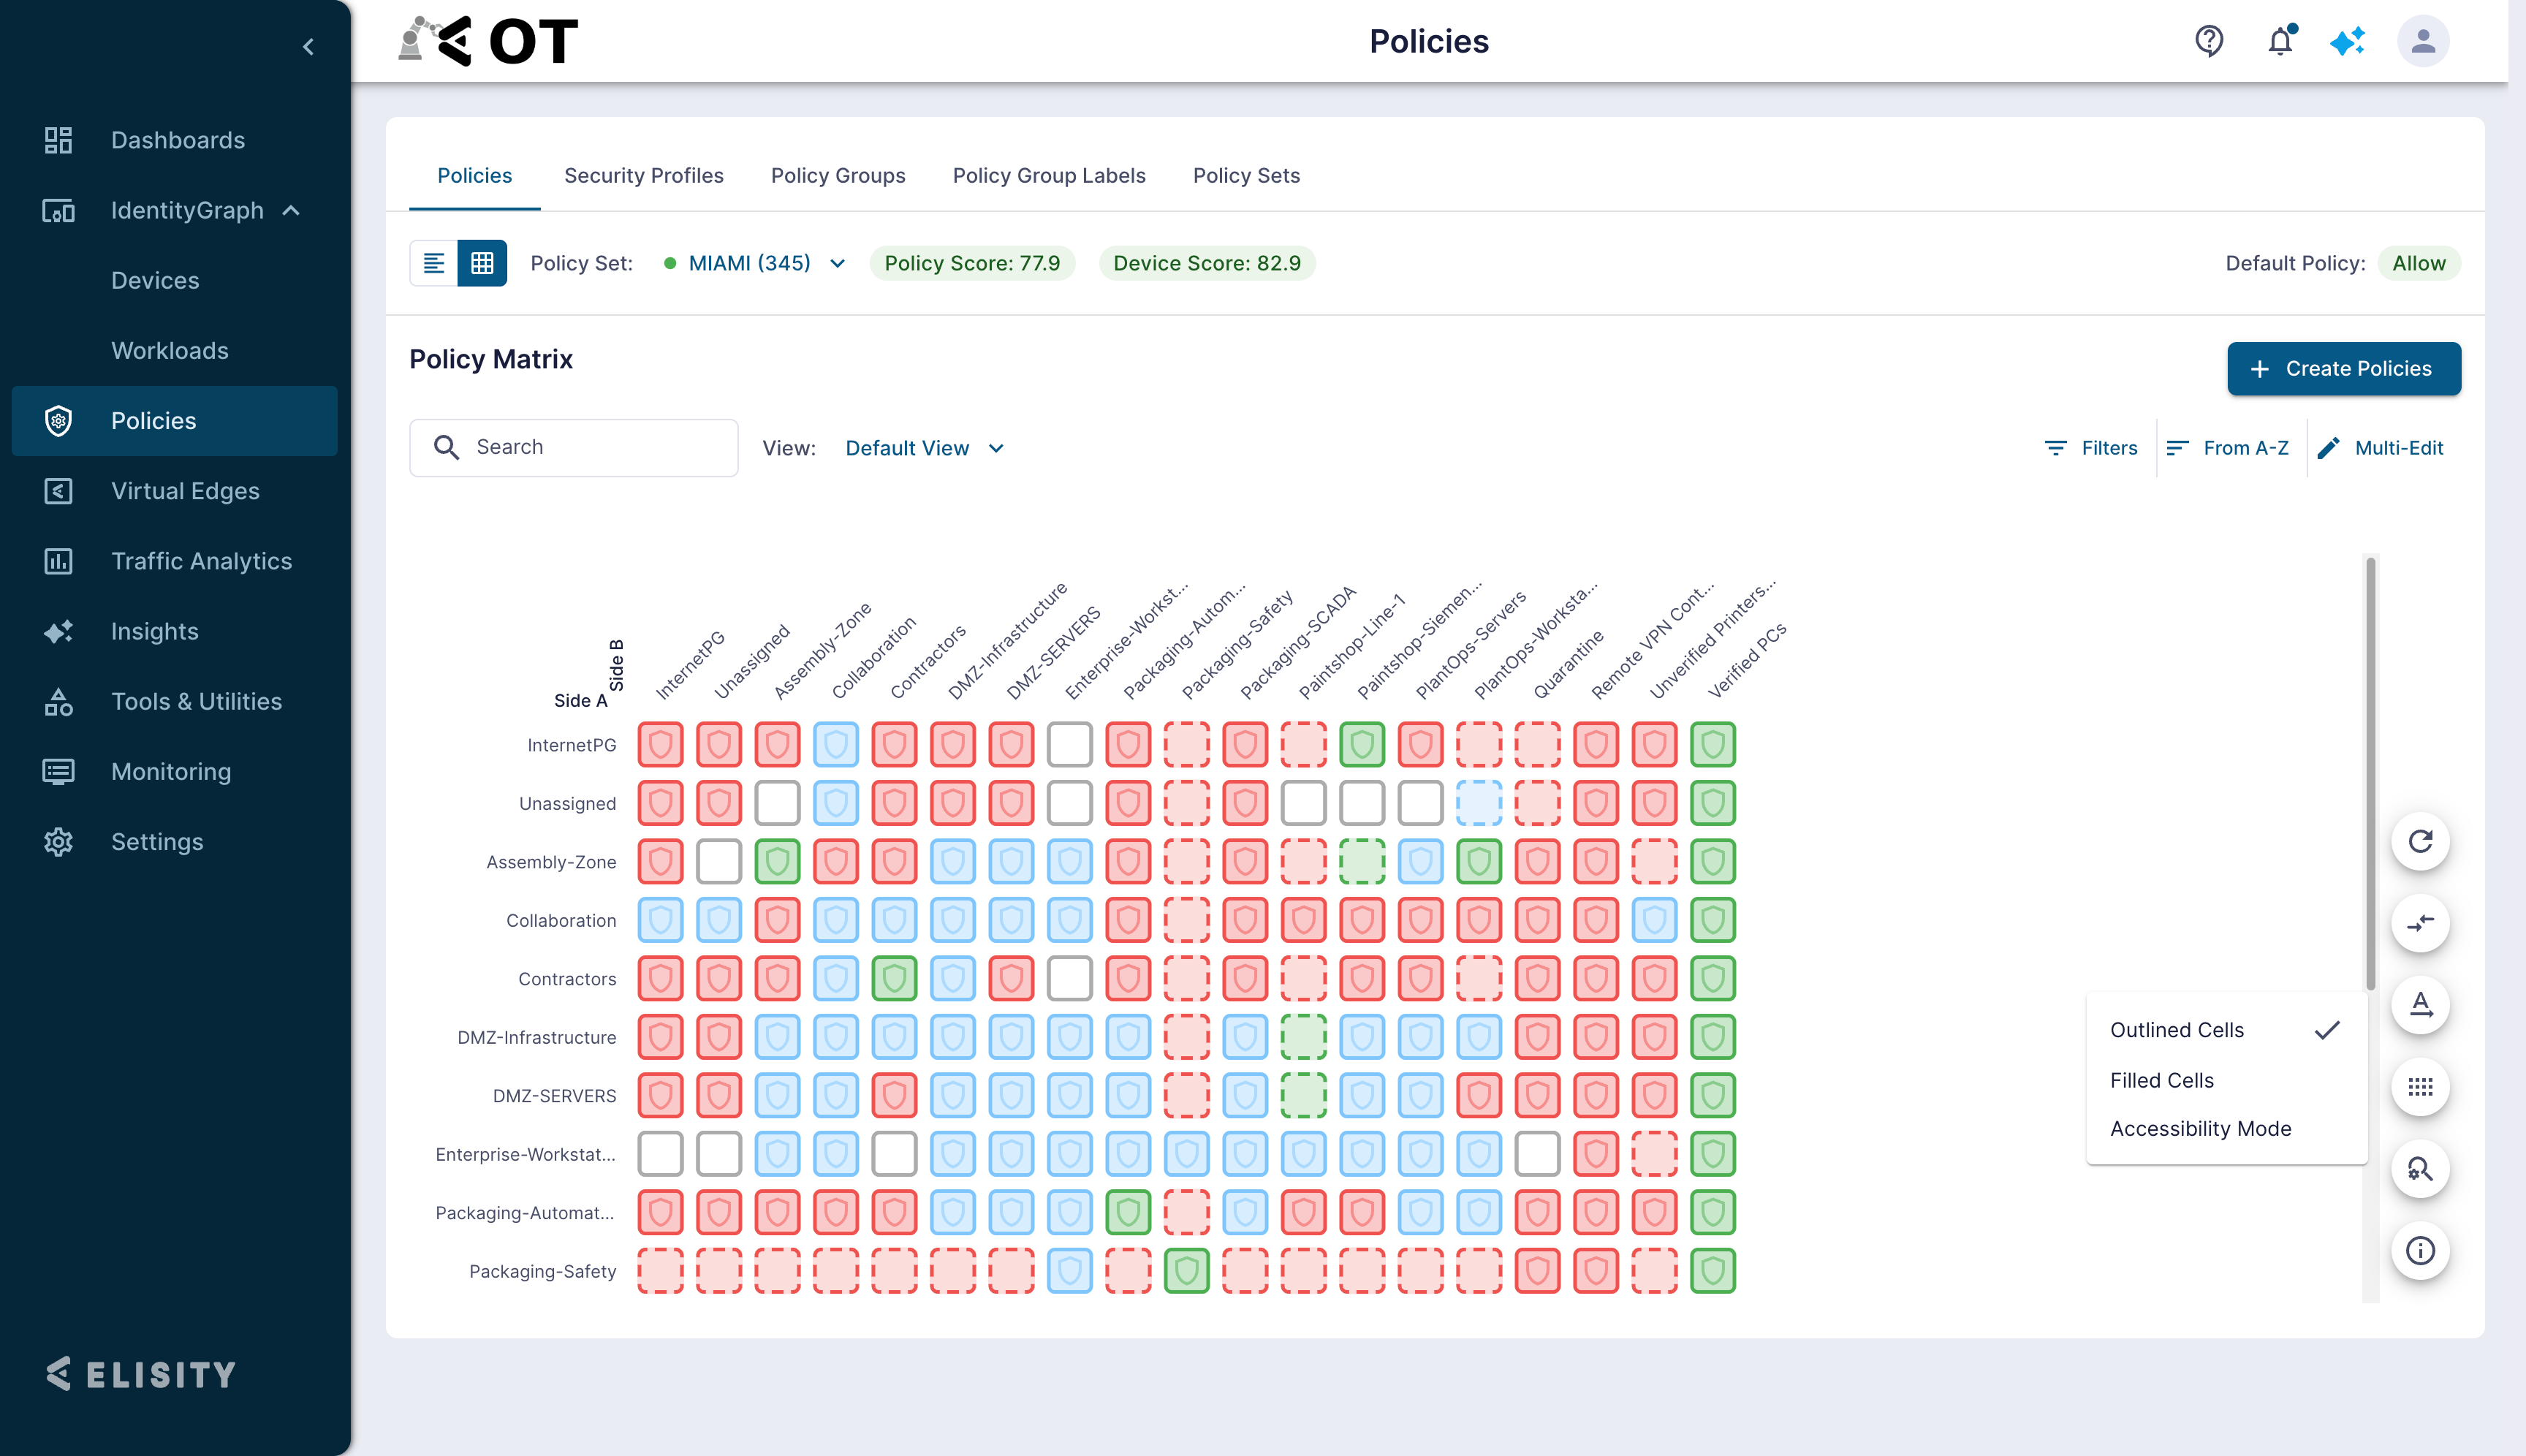Click the policy matrix Search field
Screen dimensions: 2526x1456
[x=574, y=447]
